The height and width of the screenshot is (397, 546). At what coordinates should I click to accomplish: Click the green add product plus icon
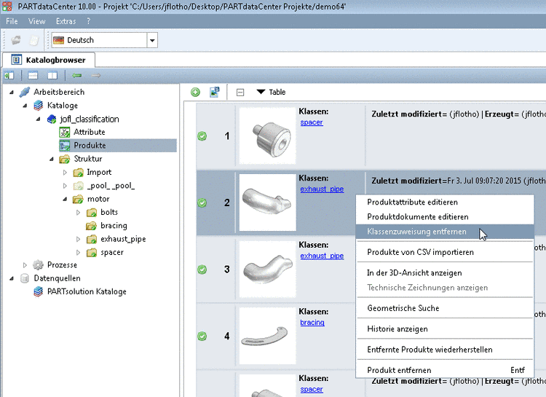[x=195, y=93]
